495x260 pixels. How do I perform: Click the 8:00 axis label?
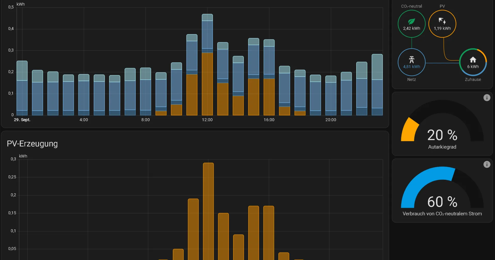[x=145, y=120]
